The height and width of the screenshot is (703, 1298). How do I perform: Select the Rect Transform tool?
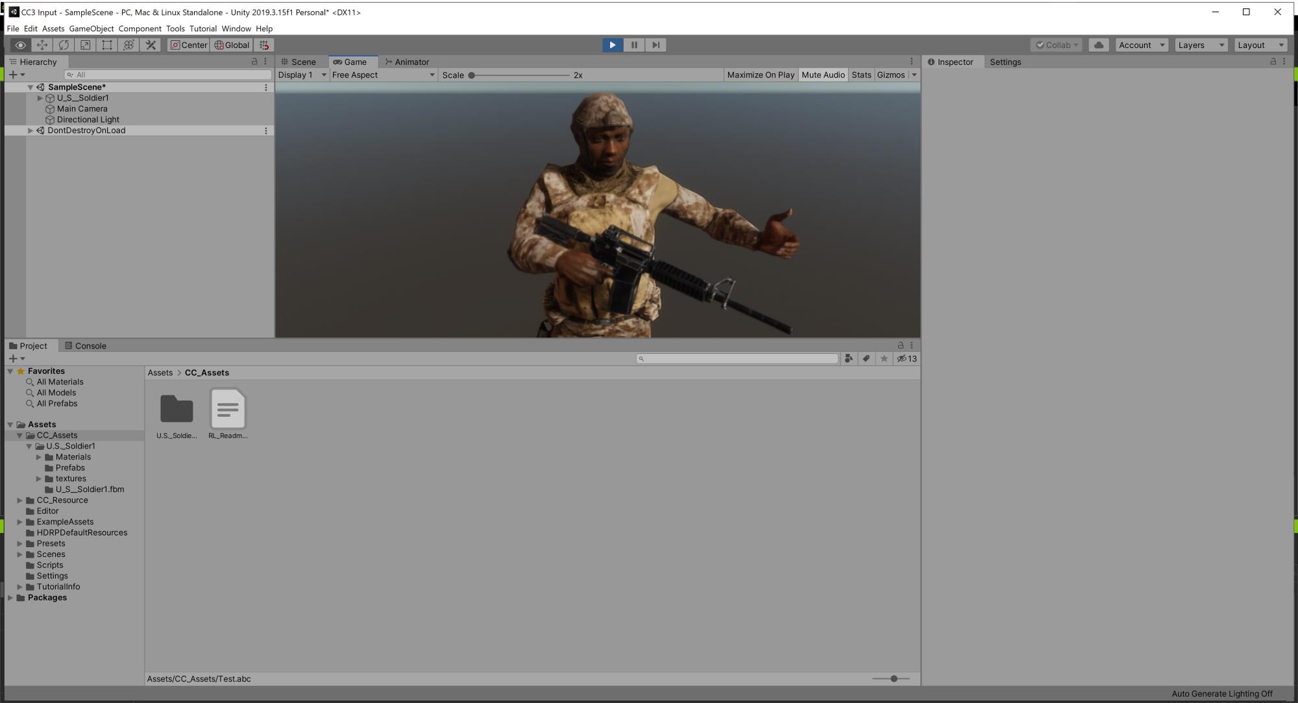[107, 45]
